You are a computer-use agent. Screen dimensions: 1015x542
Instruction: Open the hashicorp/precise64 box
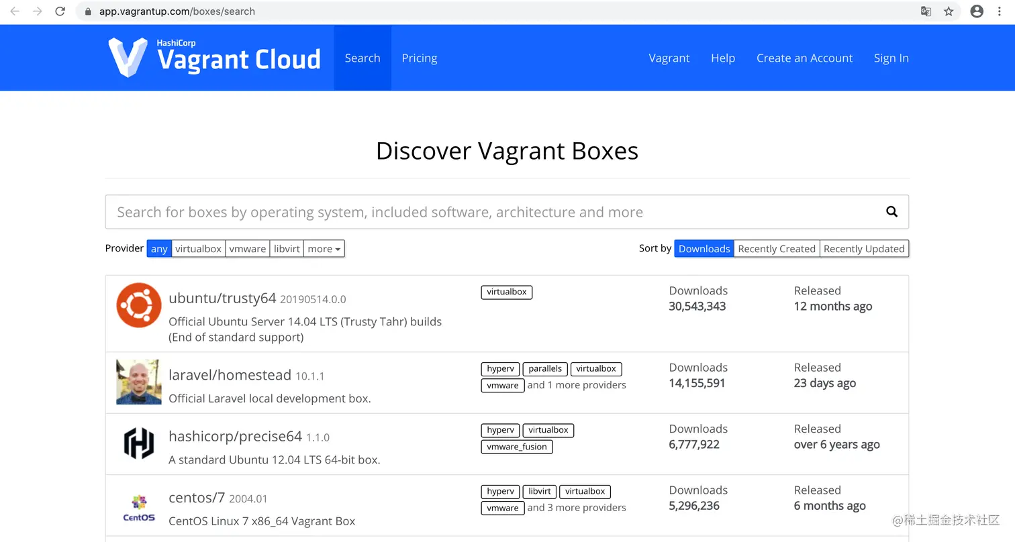pyautogui.click(x=235, y=437)
